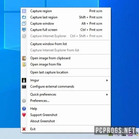Choose Configure external commands entry
The image size is (139, 139).
(52, 87)
